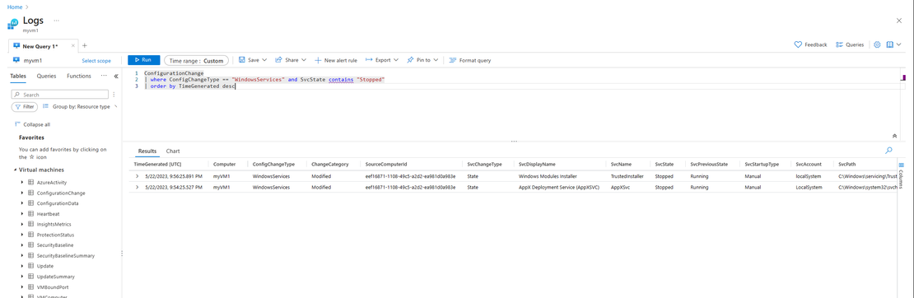This screenshot has width=914, height=298.
Task: Open the sidebar more options ellipsis
Action: coord(104,76)
